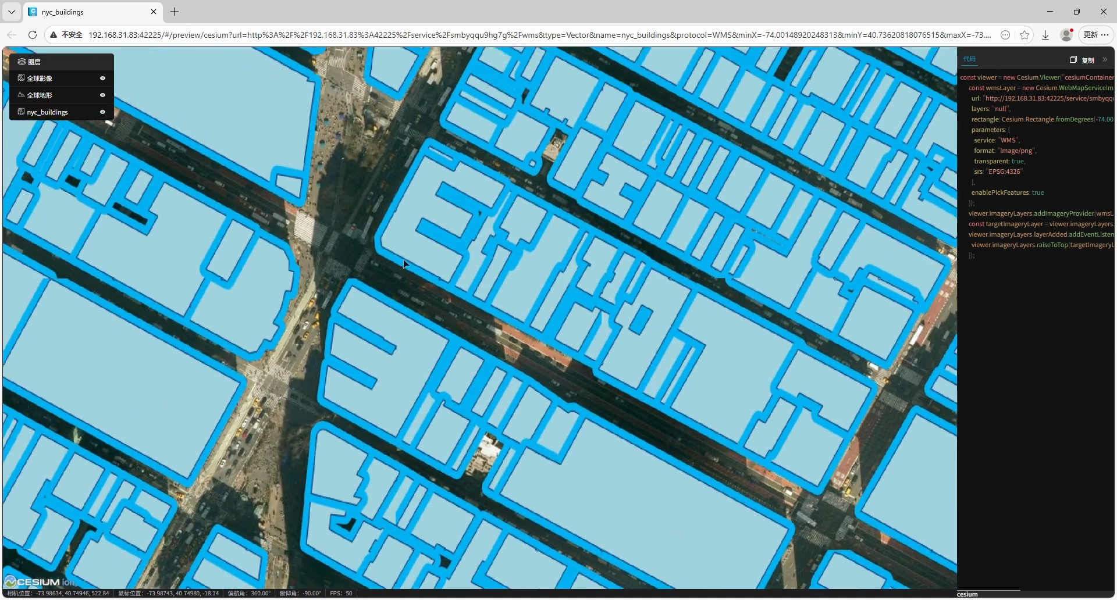Click the 全球地形 terrain mountain icon

(21, 95)
